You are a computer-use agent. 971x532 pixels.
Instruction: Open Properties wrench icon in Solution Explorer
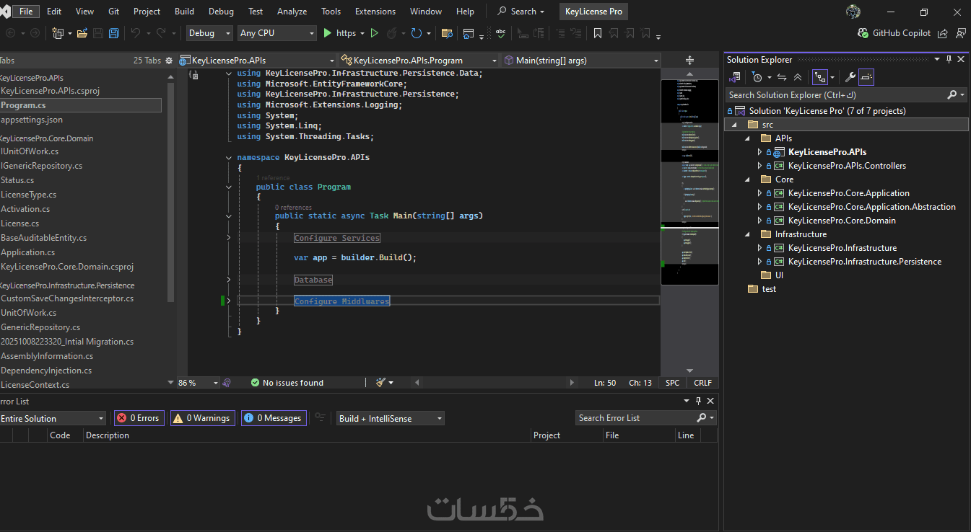(x=850, y=77)
